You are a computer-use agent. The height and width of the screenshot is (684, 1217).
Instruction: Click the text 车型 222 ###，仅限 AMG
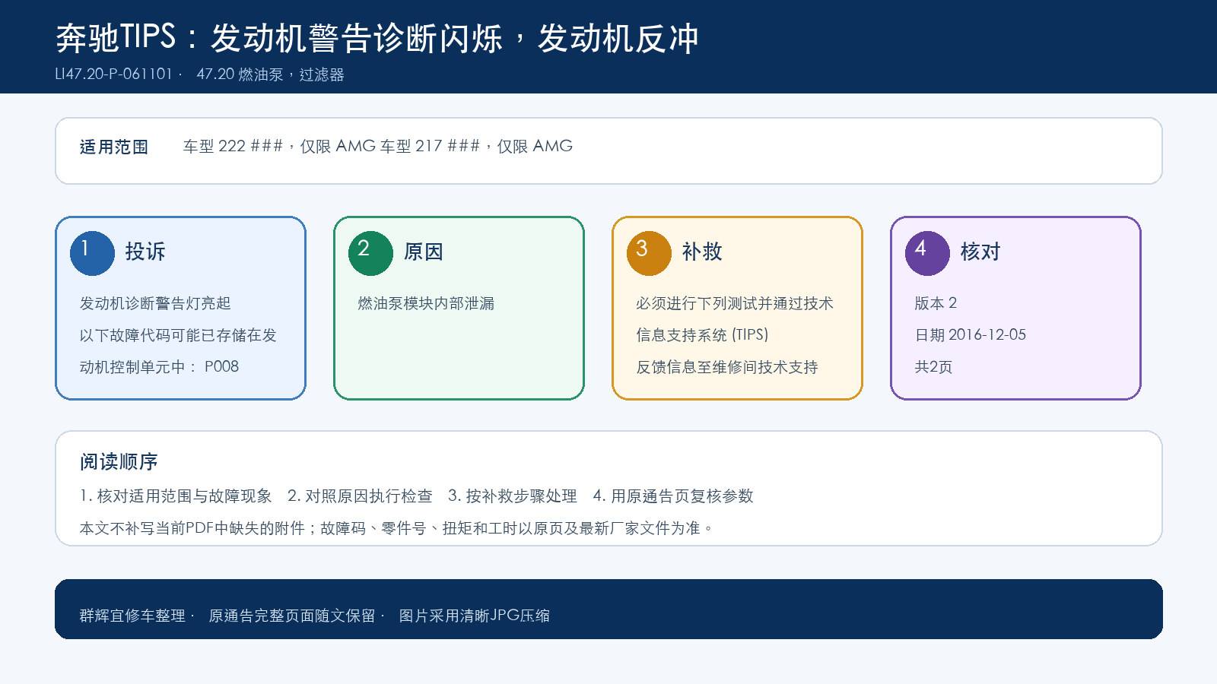point(279,146)
